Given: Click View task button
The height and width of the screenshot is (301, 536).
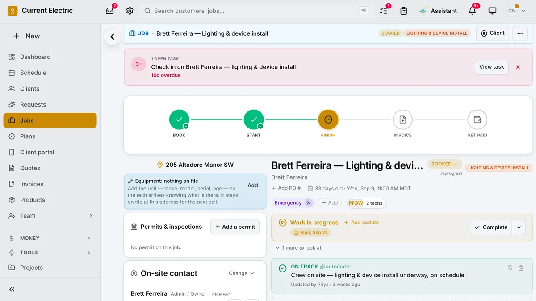Looking at the screenshot, I should (x=492, y=67).
